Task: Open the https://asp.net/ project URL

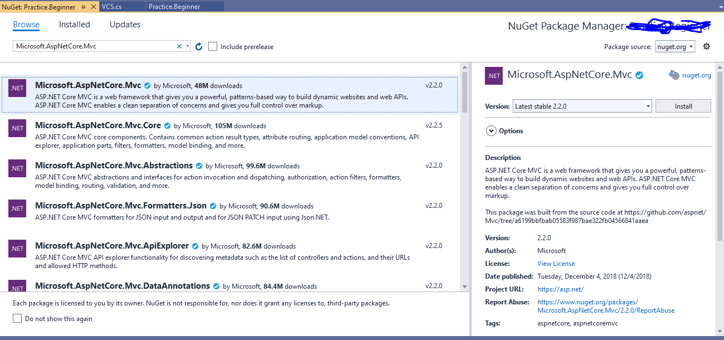Action: tap(560, 289)
